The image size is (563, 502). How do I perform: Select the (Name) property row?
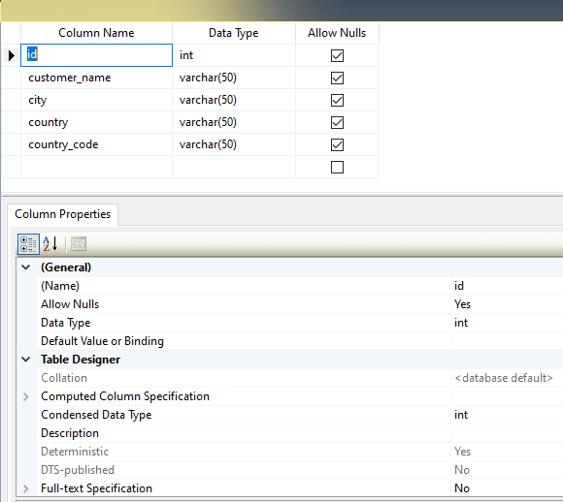[x=300, y=286]
